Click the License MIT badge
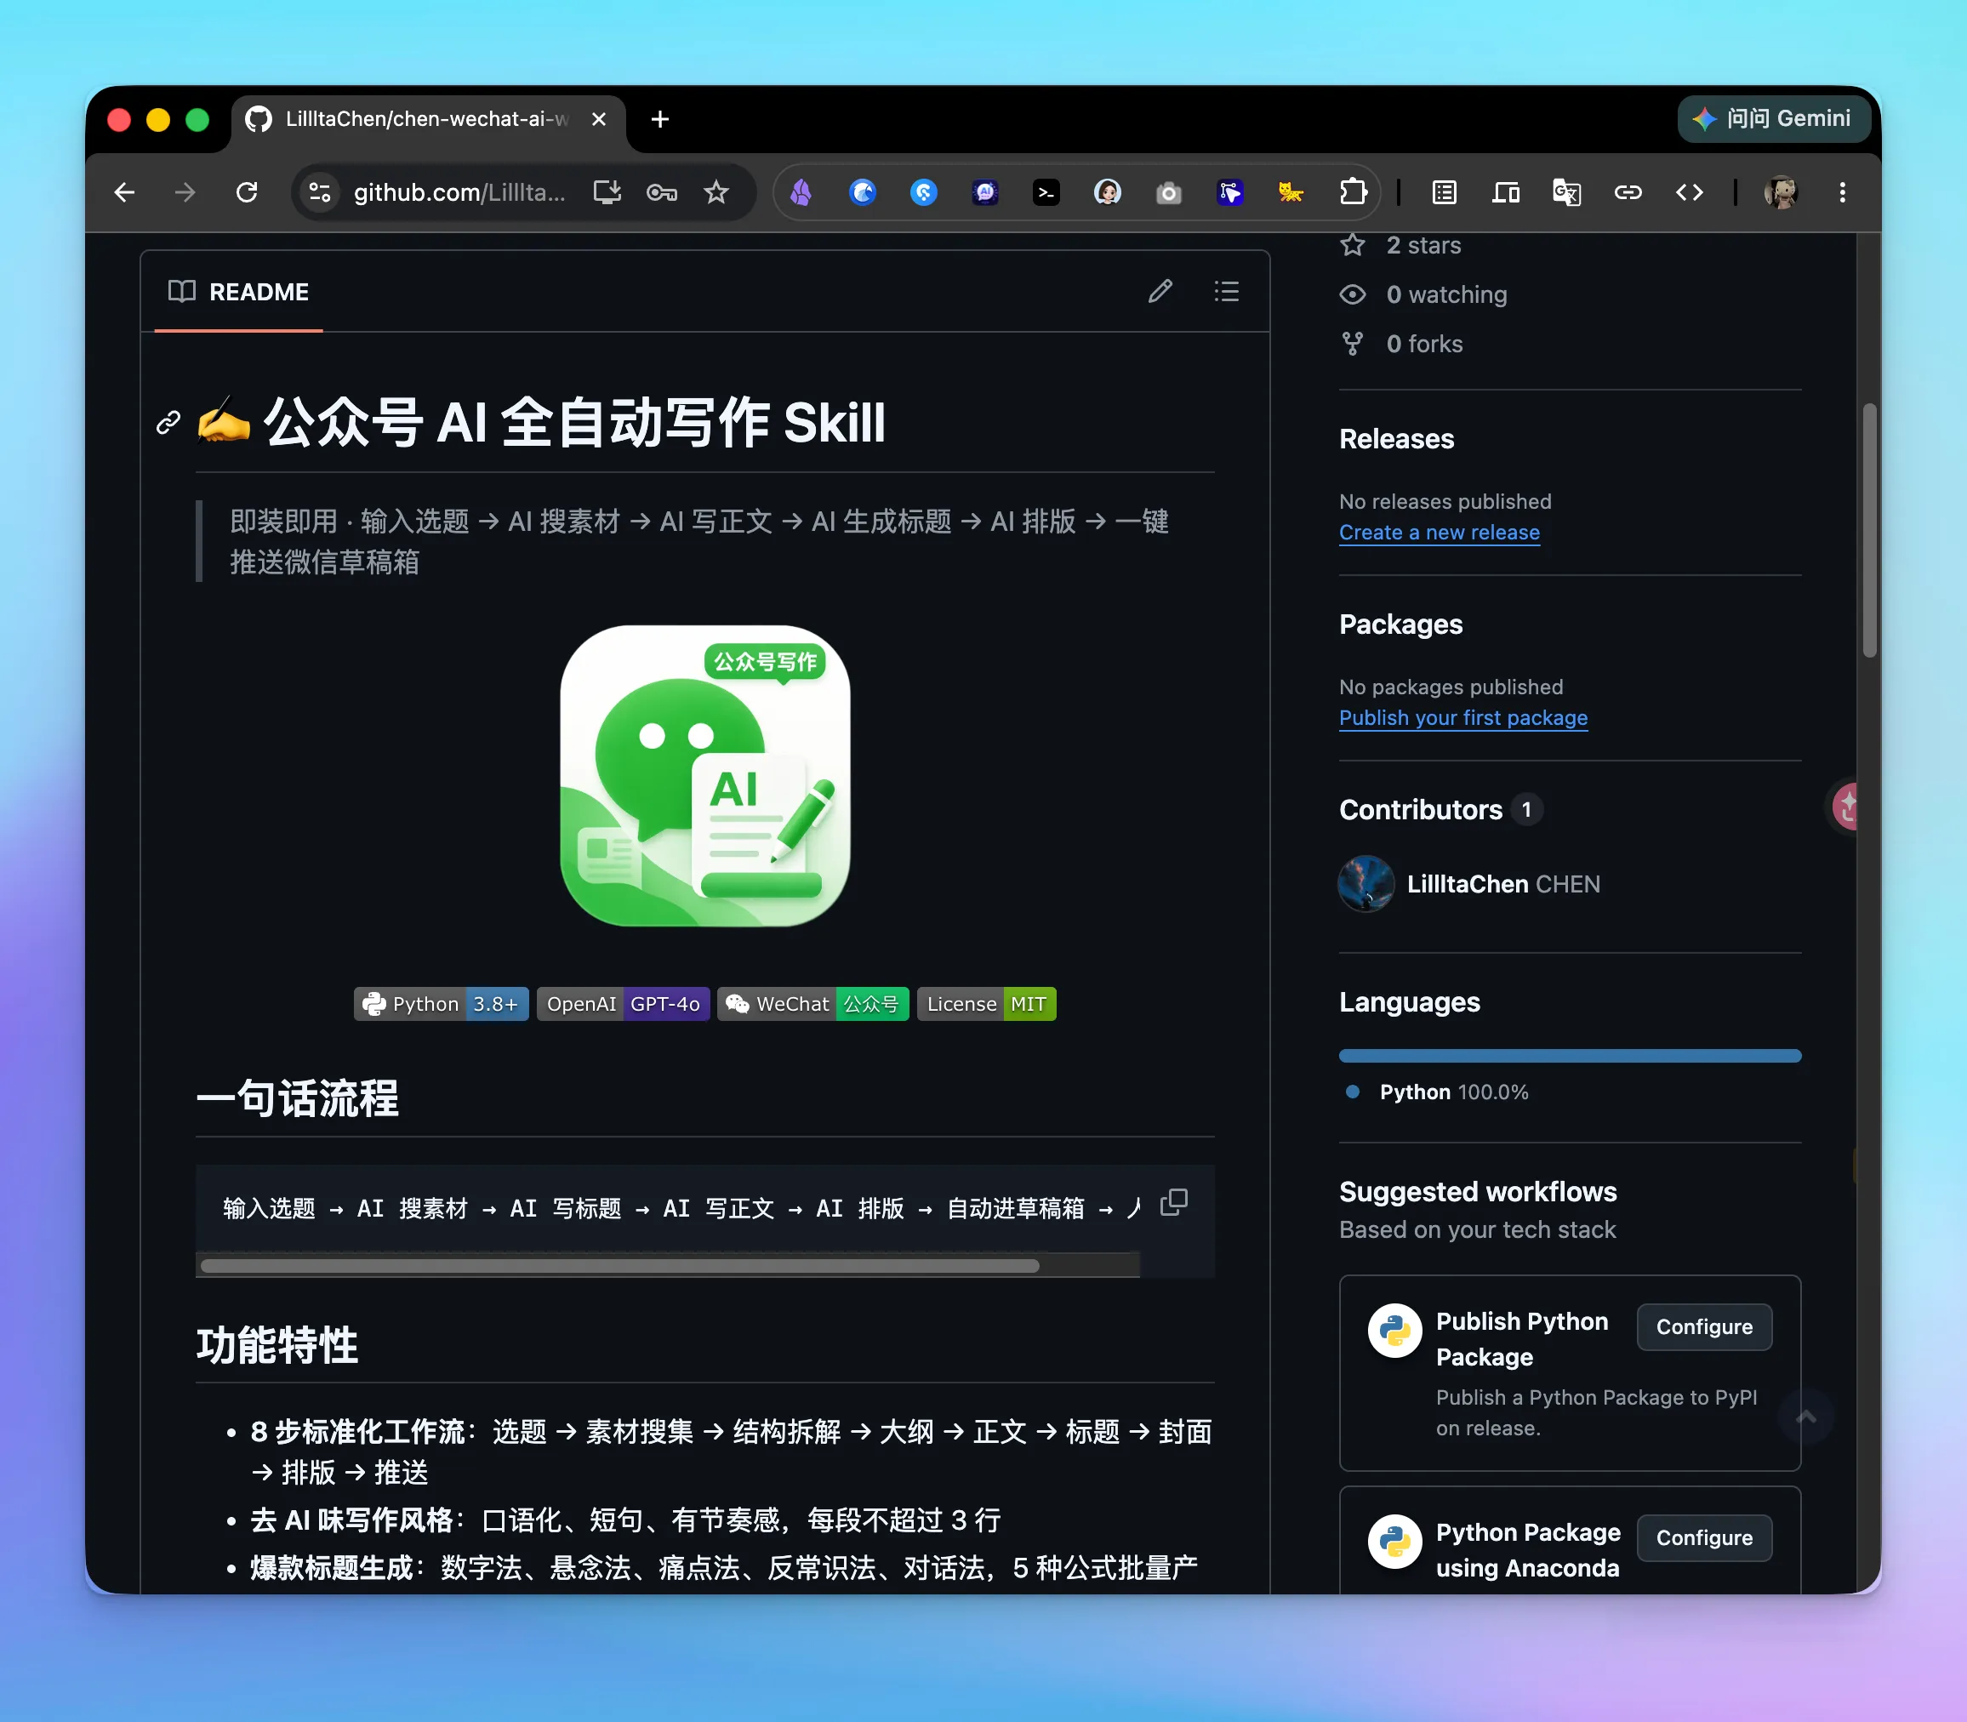The height and width of the screenshot is (1722, 1967). (986, 1004)
